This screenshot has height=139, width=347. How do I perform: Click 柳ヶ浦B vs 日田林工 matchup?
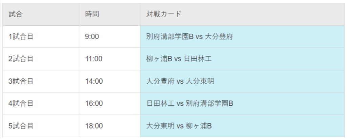[x=179, y=59]
